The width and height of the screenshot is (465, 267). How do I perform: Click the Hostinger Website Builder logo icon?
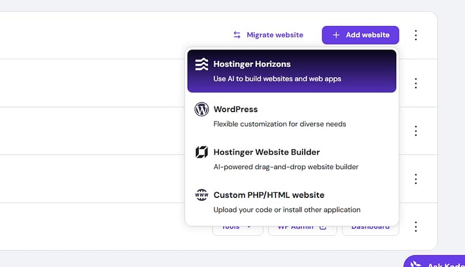coord(201,152)
